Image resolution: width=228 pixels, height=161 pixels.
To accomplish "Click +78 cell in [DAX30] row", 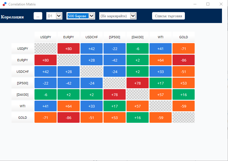I will (x=114, y=95).
